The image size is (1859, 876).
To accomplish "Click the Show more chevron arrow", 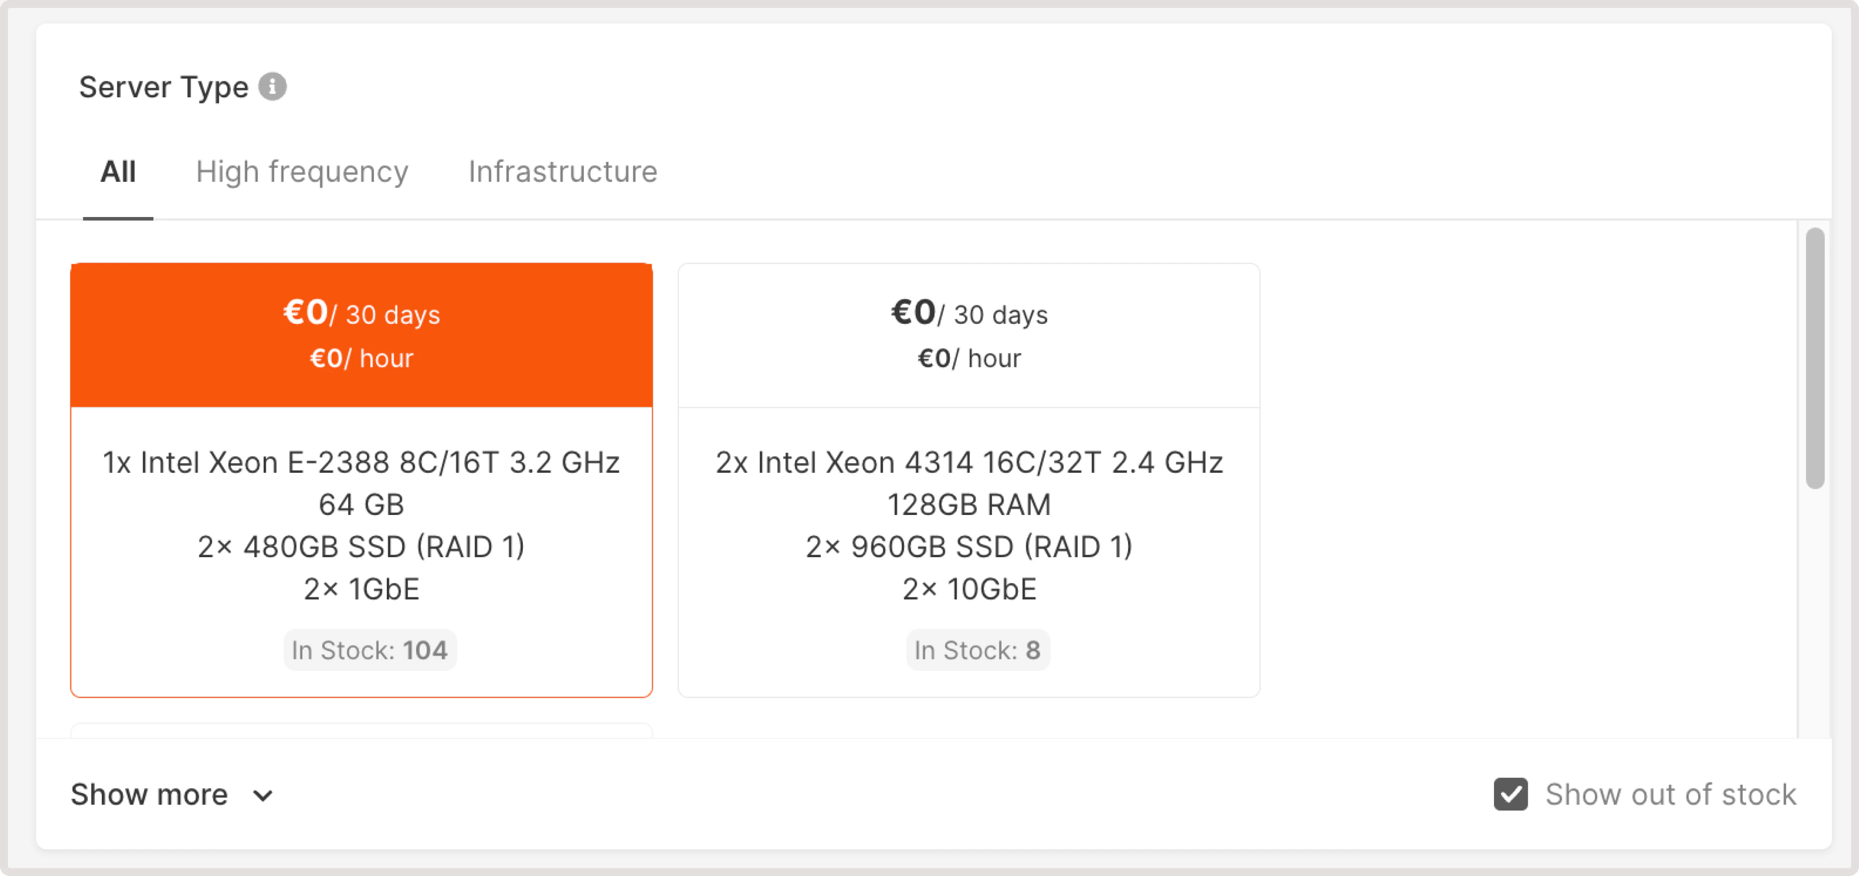I will [263, 796].
